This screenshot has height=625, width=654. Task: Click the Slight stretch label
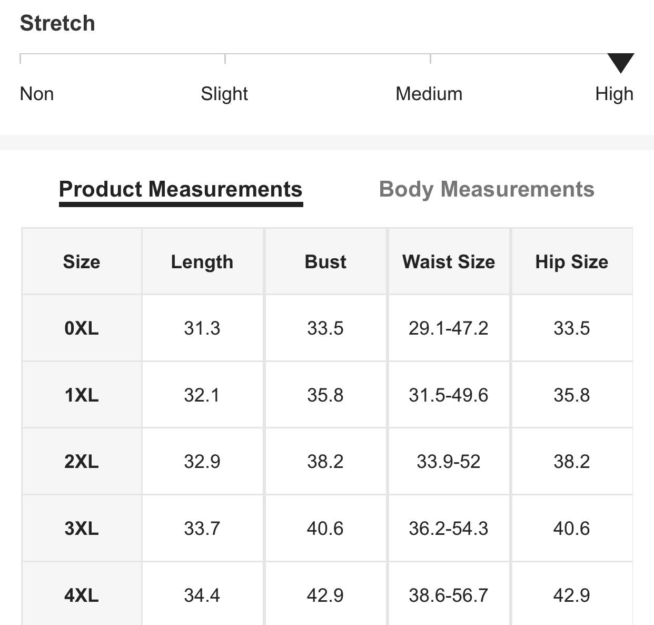pyautogui.click(x=224, y=94)
